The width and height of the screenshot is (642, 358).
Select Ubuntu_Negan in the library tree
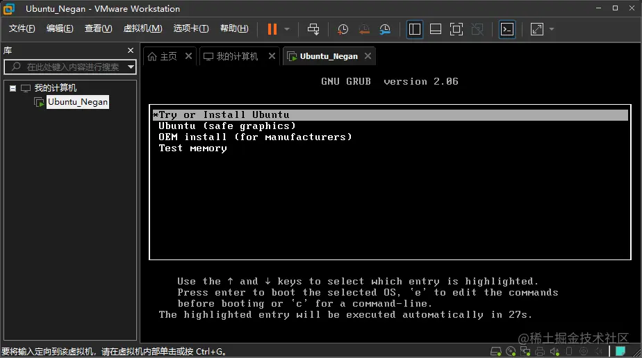78,102
